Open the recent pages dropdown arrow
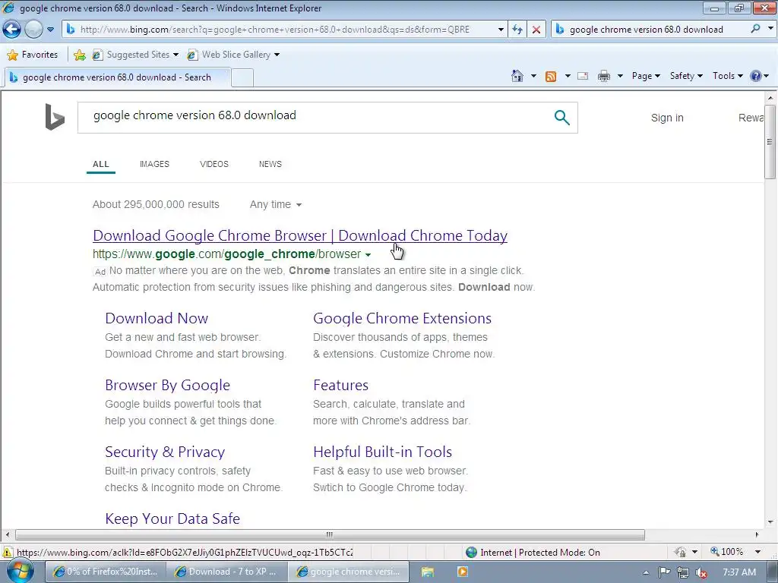The image size is (778, 583). (51, 30)
